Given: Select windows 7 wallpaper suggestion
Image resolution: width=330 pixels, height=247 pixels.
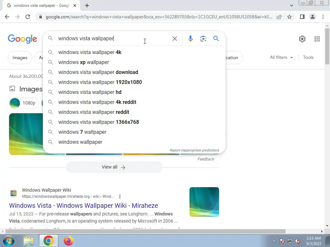Looking at the screenshot, I should point(134,132).
